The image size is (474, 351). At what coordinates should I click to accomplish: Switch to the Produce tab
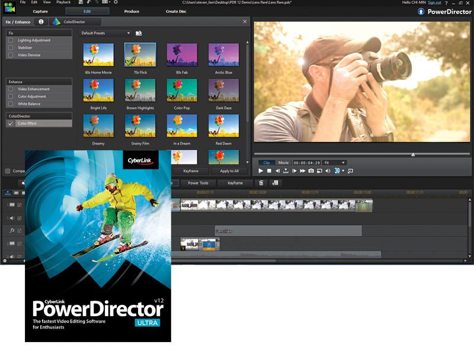[132, 11]
